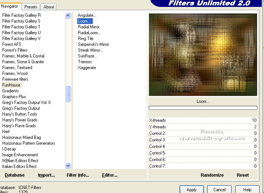Click the category list scroll down arrow
The width and height of the screenshot is (264, 193).
click(68, 166)
